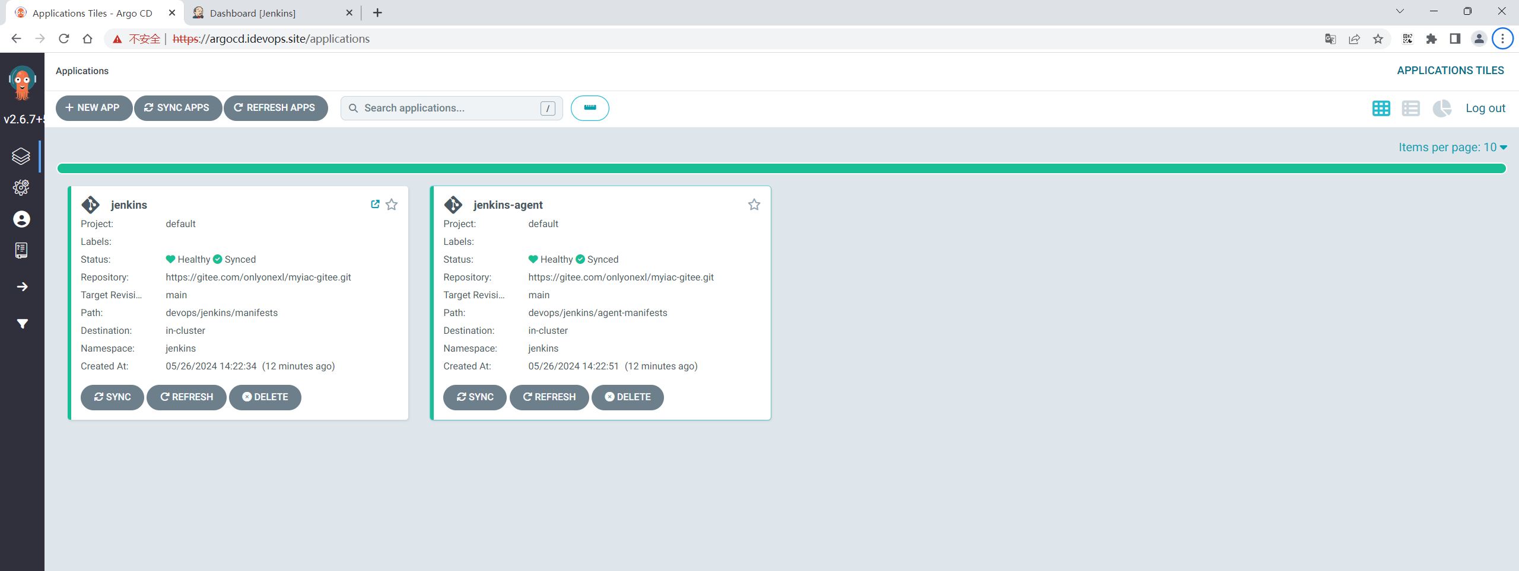
Task: Open QR code extension icon
Action: point(1407,39)
